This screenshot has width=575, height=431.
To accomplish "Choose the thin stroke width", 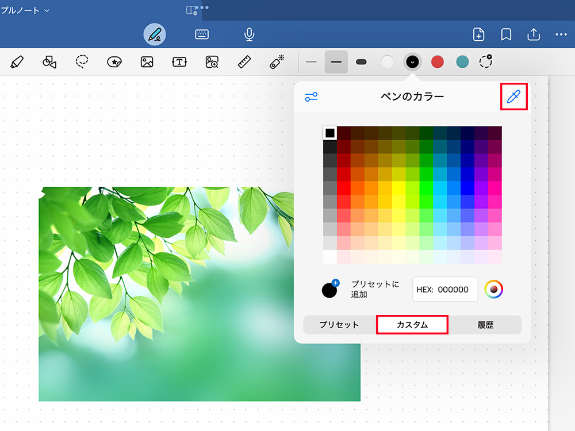I will [x=311, y=62].
